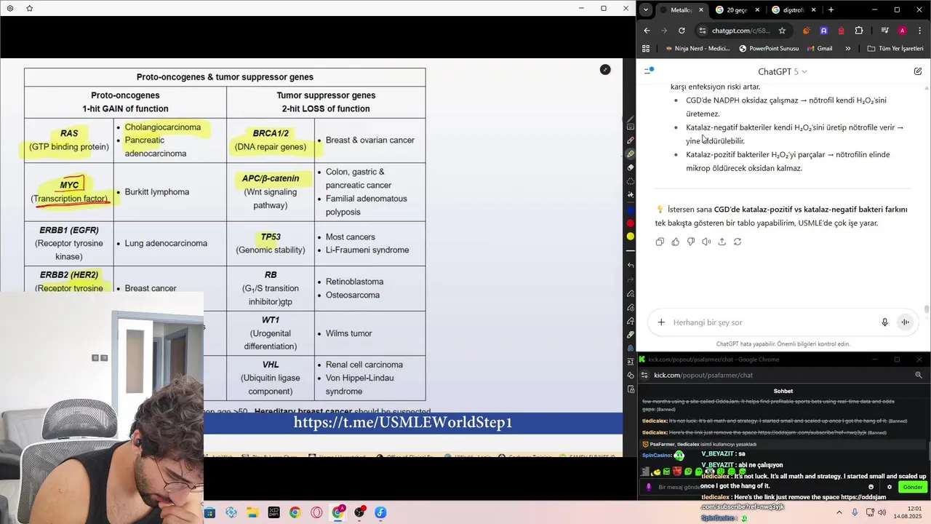Open the 'PowerPoint Sunusu' bookmark
The width and height of the screenshot is (931, 524).
[x=769, y=49]
